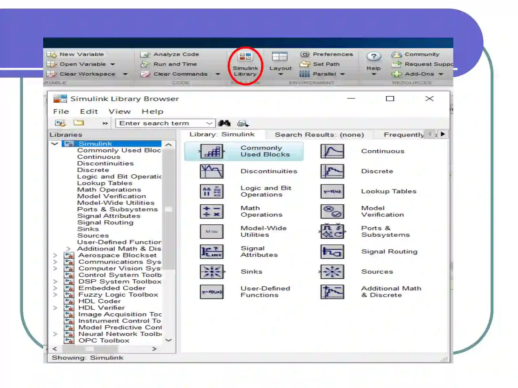518x388 pixels.
Task: Collapse the Simulink tree node
Action: click(x=55, y=144)
